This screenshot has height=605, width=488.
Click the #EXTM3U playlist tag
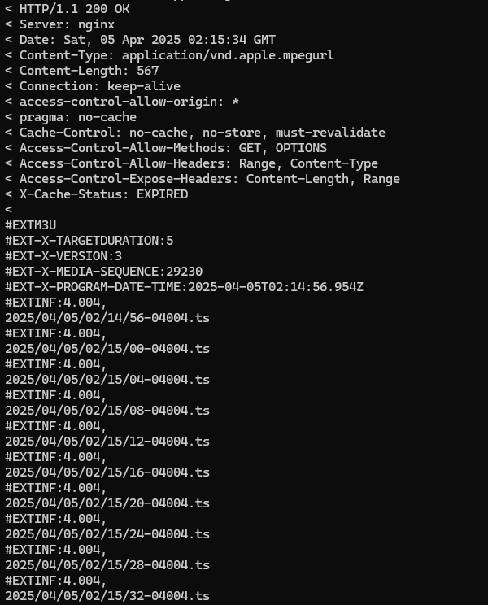(x=30, y=225)
